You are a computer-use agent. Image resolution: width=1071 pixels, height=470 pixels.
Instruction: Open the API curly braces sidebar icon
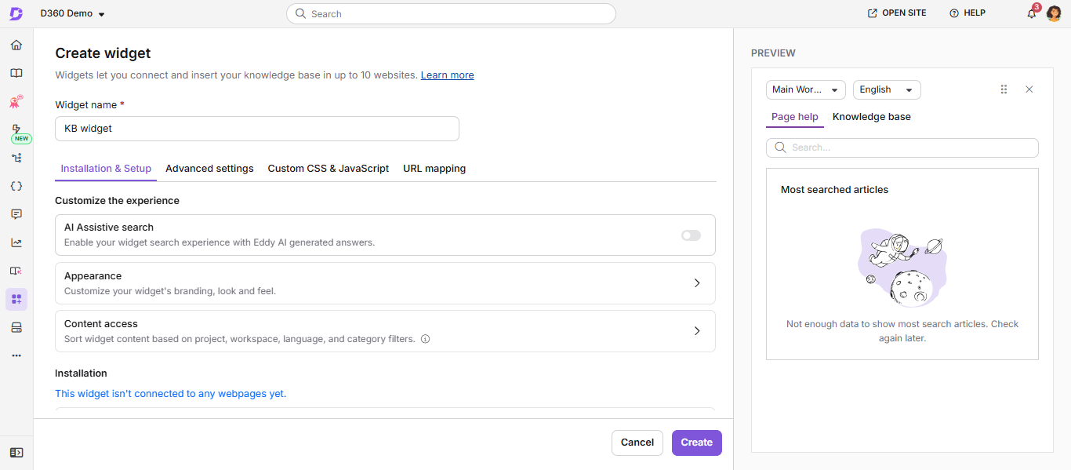16,186
